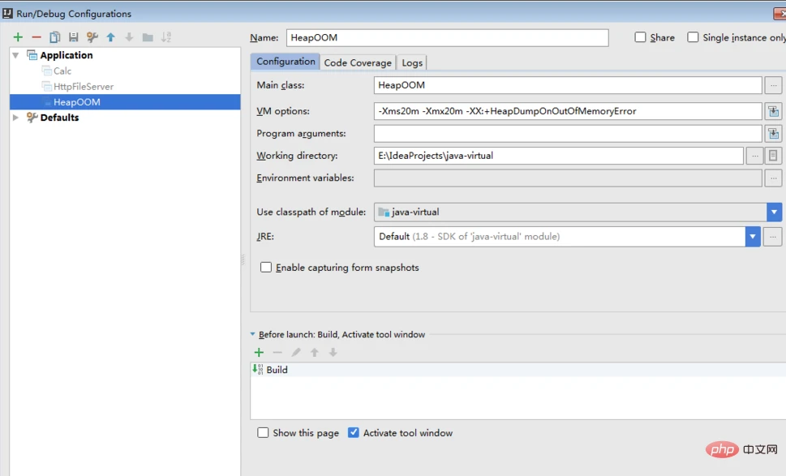786x476 pixels.
Task: Save configuration using the floppy disk icon
Action: [x=74, y=37]
